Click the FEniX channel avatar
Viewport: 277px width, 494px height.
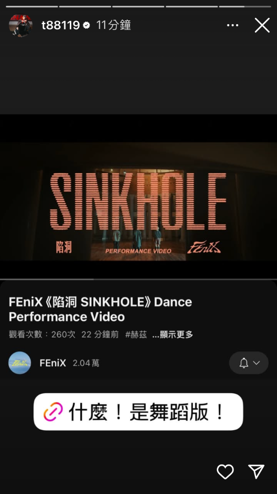tap(20, 363)
